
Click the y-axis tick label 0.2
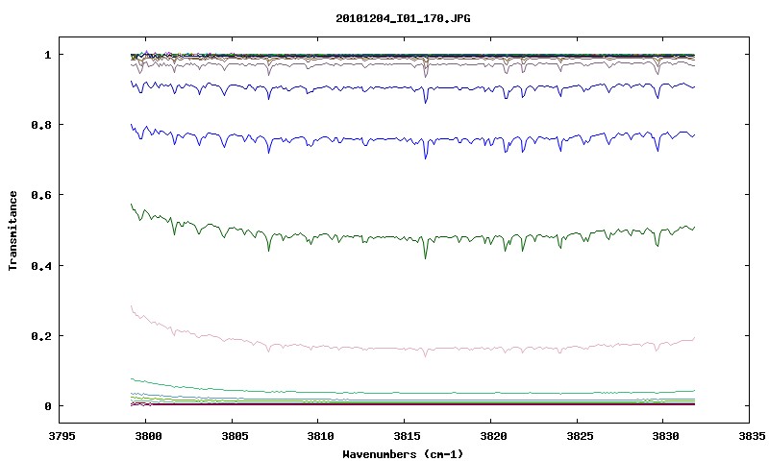coord(40,335)
